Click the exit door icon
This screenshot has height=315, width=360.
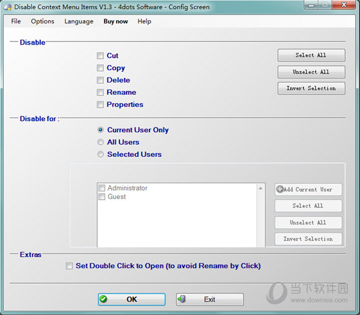(x=182, y=299)
